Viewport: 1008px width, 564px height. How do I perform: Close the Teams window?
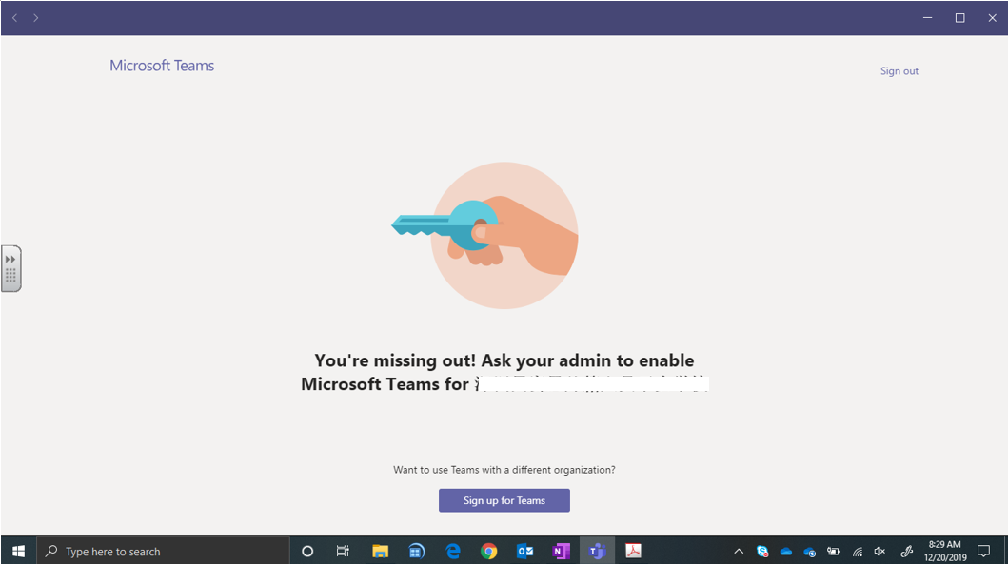(x=992, y=18)
